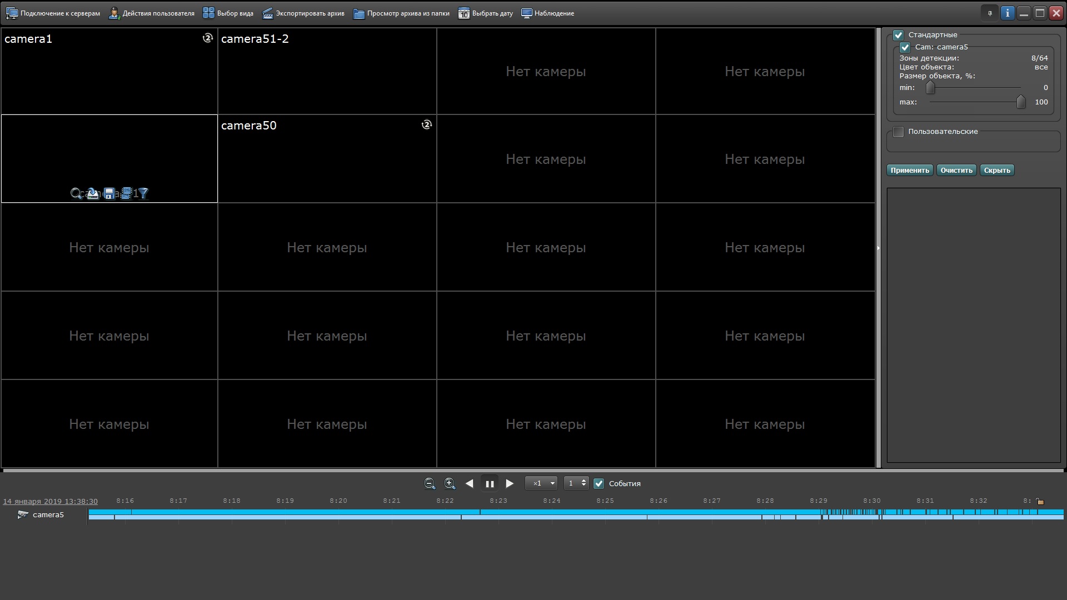Open Выбор вида menu
This screenshot has width=1067, height=600.
[x=228, y=13]
